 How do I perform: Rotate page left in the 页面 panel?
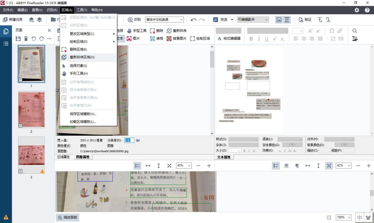pyautogui.click(x=34, y=39)
